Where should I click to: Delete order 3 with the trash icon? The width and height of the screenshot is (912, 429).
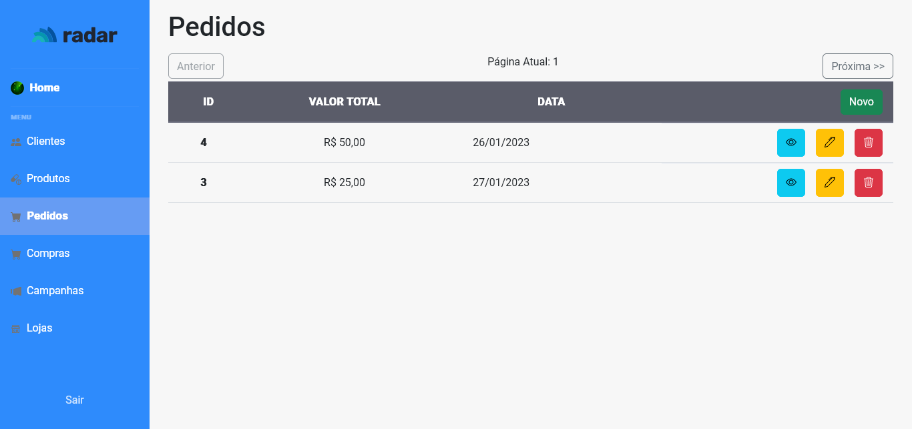pyautogui.click(x=869, y=183)
